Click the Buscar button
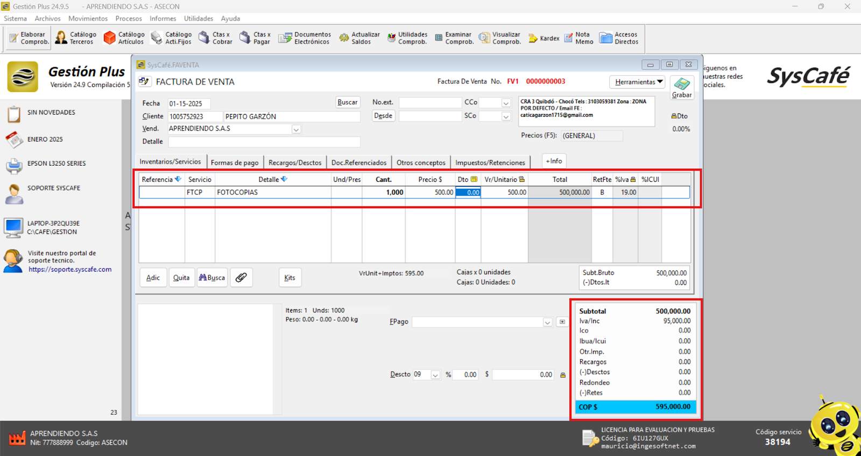Image resolution: width=861 pixels, height=456 pixels. [347, 102]
